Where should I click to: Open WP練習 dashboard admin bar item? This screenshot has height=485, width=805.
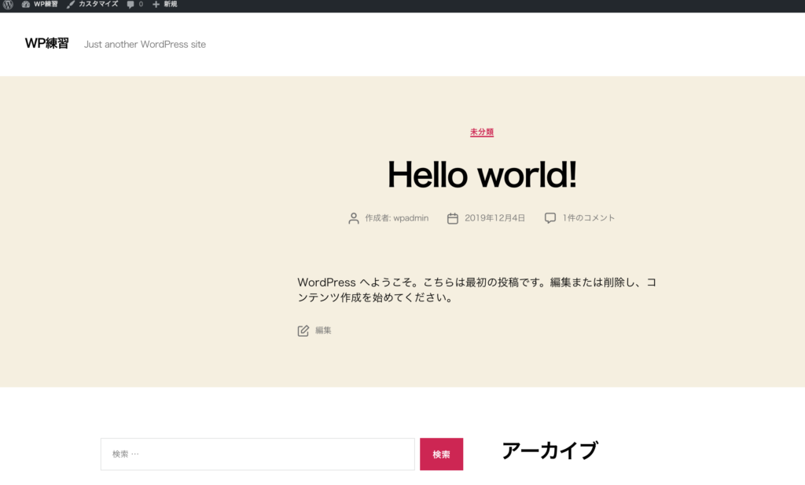tap(39, 4)
